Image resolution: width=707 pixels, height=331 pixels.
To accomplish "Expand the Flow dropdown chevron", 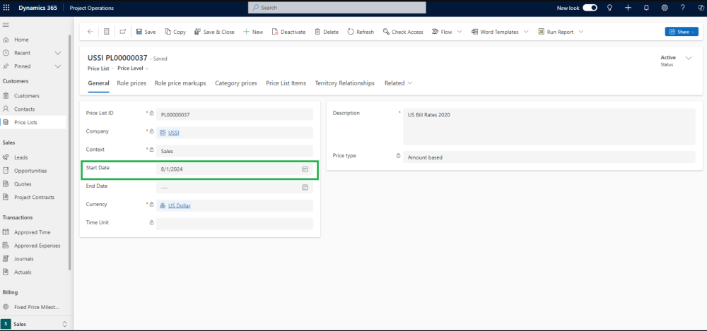I will tap(460, 32).
